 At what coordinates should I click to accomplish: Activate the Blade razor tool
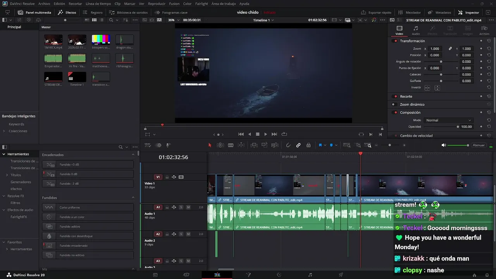pos(231,145)
